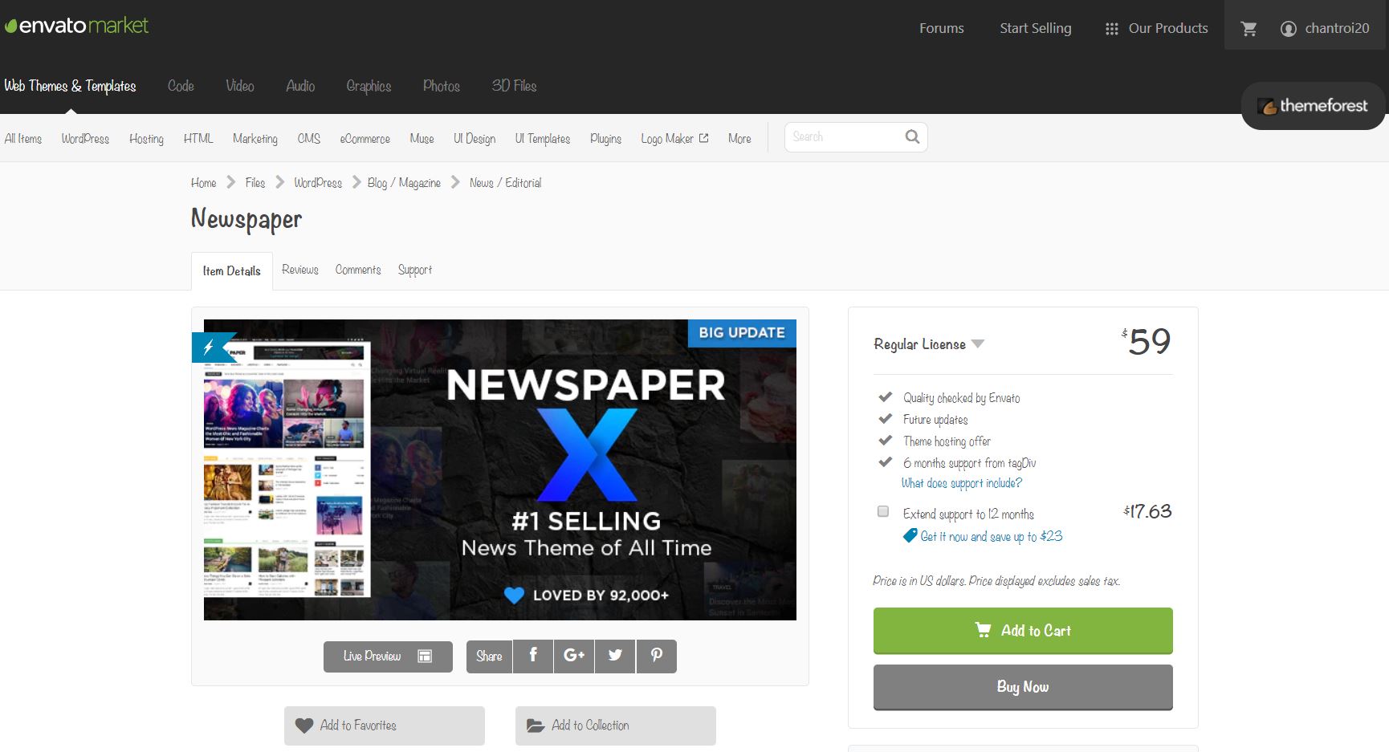The width and height of the screenshot is (1389, 752).
Task: Open the CMS submenu
Action: (x=308, y=138)
